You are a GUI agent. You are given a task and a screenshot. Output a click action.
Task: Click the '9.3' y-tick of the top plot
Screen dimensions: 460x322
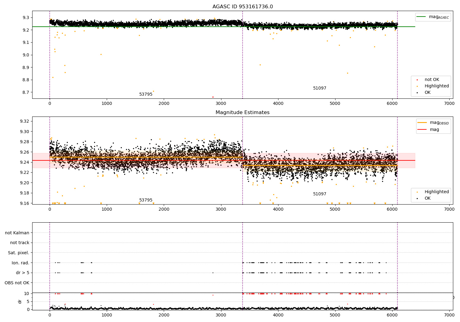26,17
